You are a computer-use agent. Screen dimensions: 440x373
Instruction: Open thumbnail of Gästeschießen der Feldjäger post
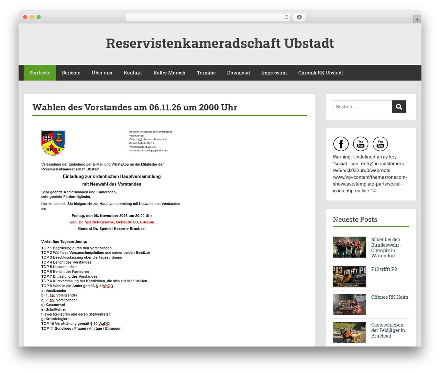click(x=349, y=332)
